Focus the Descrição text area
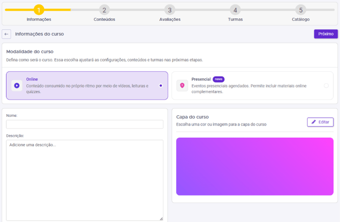The image size is (340, 222). point(85,180)
